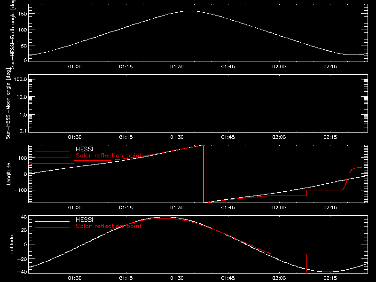Click HESSI legend entry in Latitude plot

pos(84,219)
